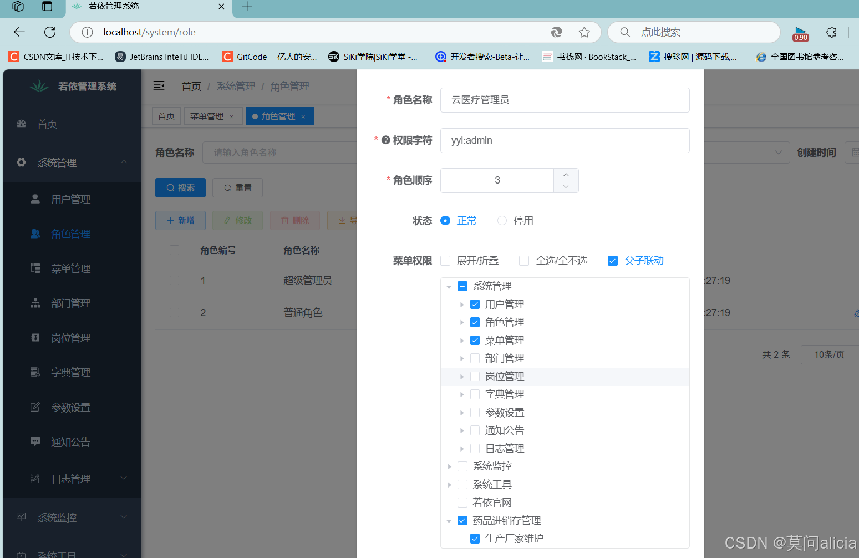Switch to the 首页 tag tab
The width and height of the screenshot is (859, 558).
[166, 116]
